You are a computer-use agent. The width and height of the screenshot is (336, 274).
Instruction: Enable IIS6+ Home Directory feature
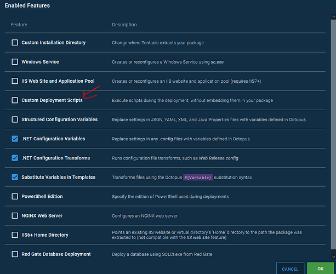point(15,235)
